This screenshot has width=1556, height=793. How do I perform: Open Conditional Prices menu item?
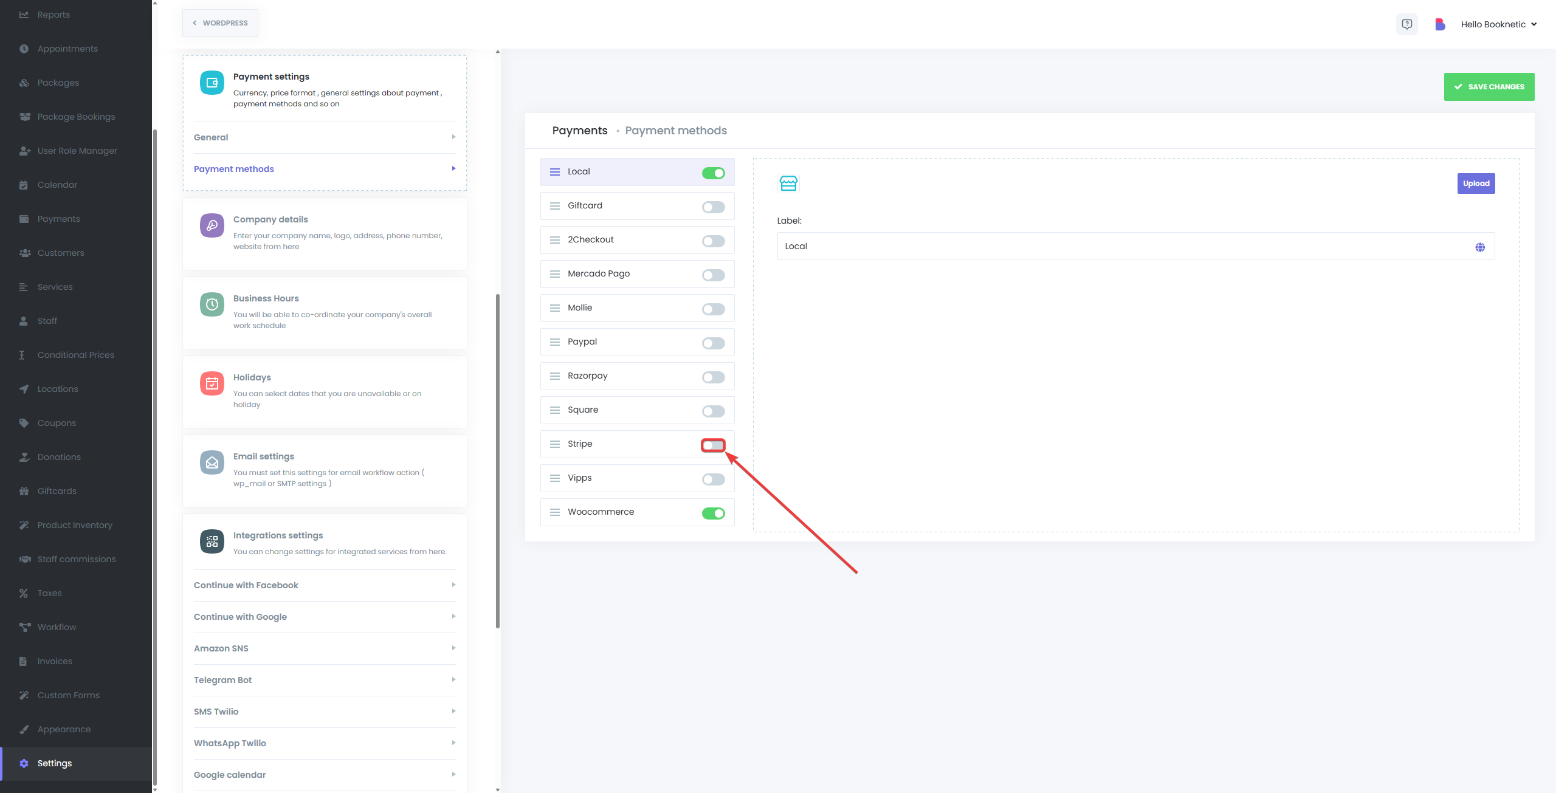click(76, 355)
